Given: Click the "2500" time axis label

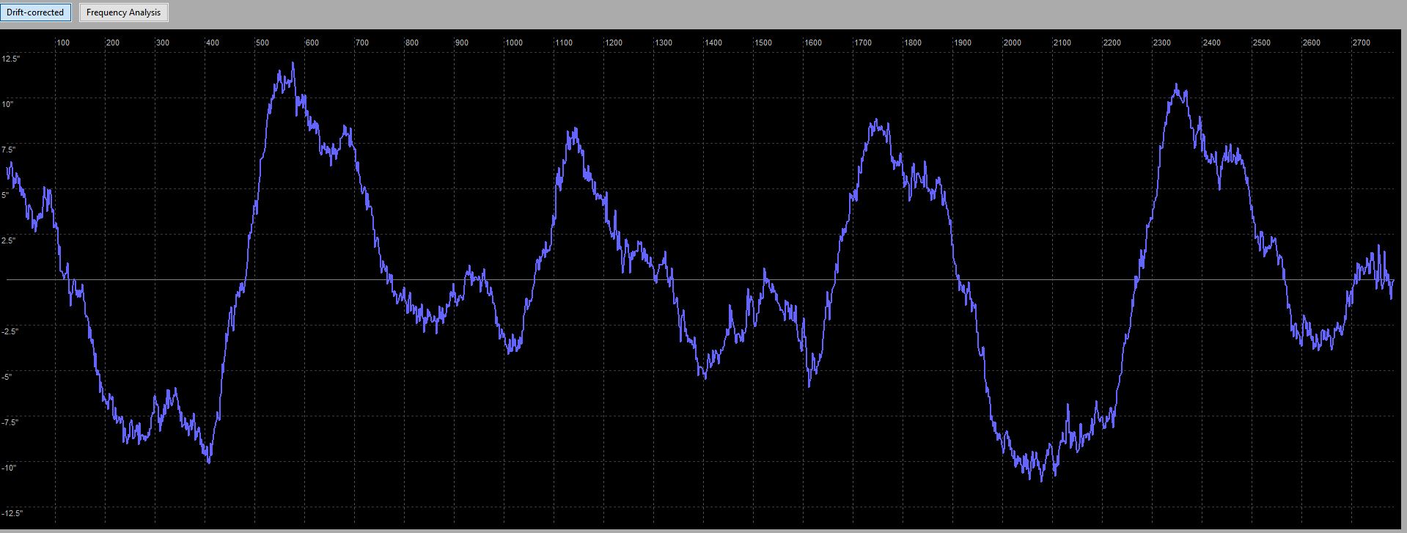Looking at the screenshot, I should pyautogui.click(x=1262, y=43).
